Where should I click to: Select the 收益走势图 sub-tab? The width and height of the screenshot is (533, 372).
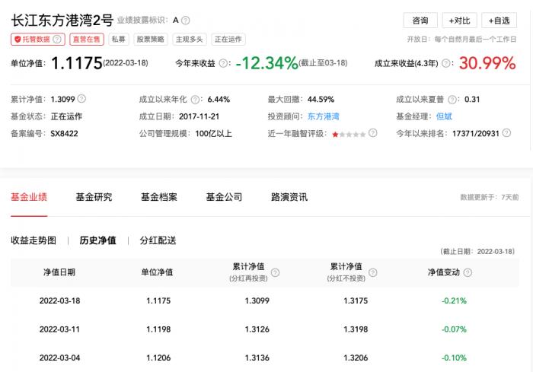click(x=34, y=240)
